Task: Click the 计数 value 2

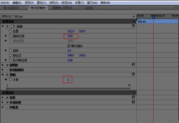Action: coord(68,79)
